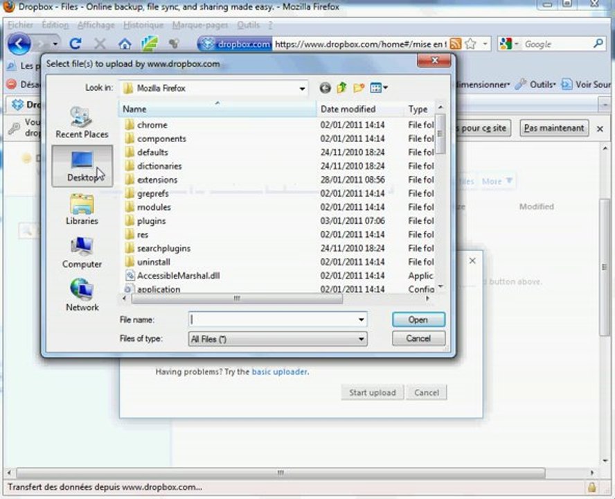This screenshot has width=615, height=499.
Task: Open address bar history dropdown
Action: 485,44
